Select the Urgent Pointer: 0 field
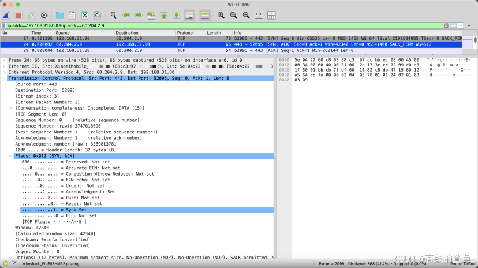Screen dimensions: 478x268 point(37,251)
